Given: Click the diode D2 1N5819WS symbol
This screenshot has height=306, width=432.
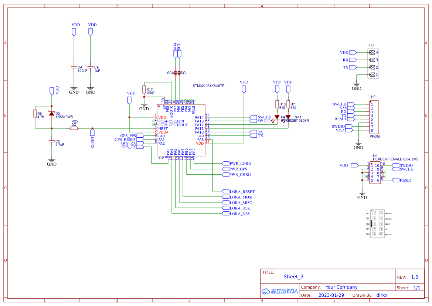Looking at the screenshot, I should pos(52,114).
